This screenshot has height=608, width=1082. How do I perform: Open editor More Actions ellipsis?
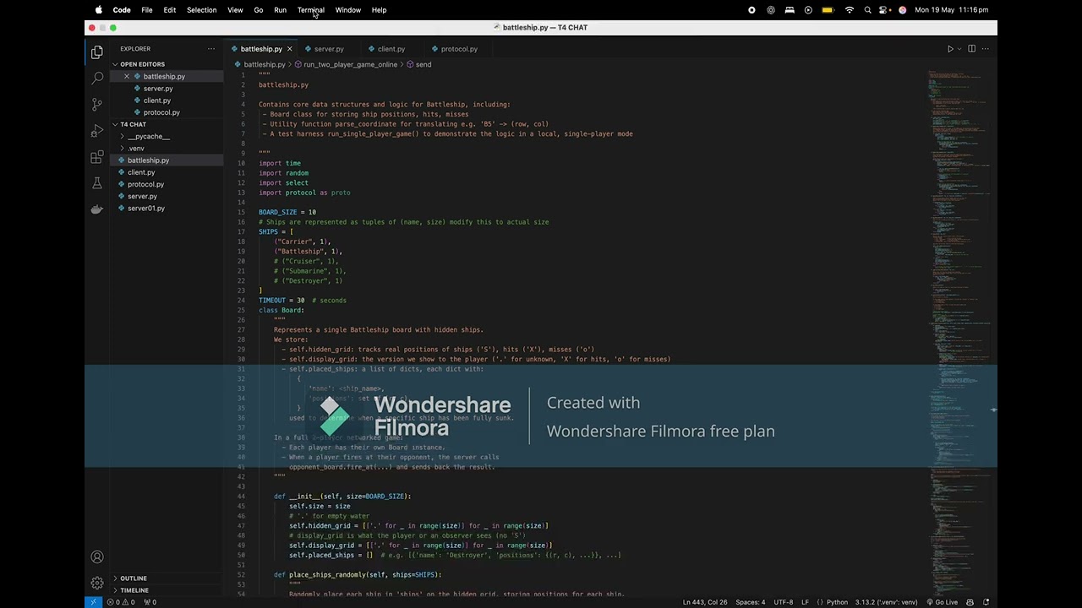985,49
